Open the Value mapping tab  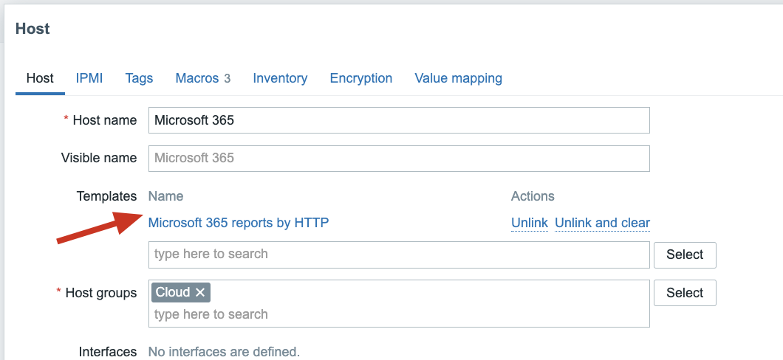pos(458,78)
